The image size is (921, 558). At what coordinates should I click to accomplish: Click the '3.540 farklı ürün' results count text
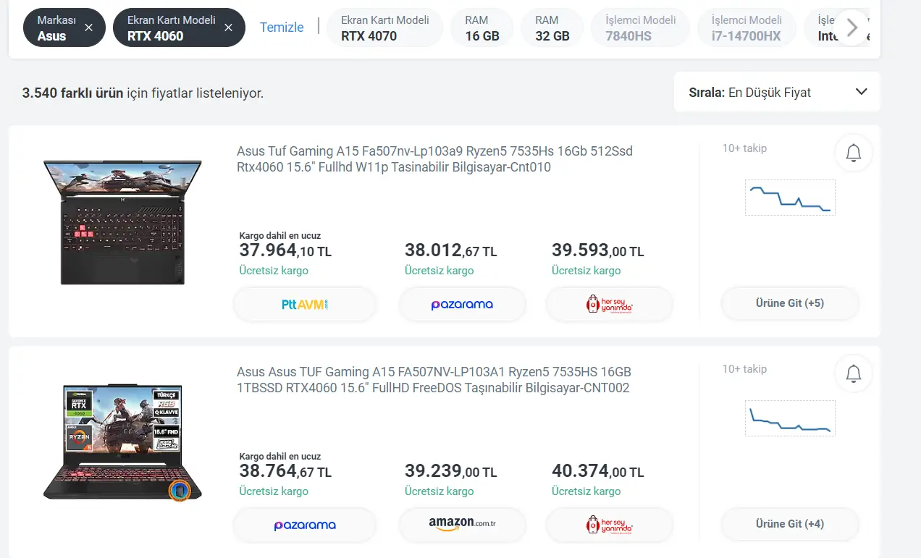[x=73, y=93]
